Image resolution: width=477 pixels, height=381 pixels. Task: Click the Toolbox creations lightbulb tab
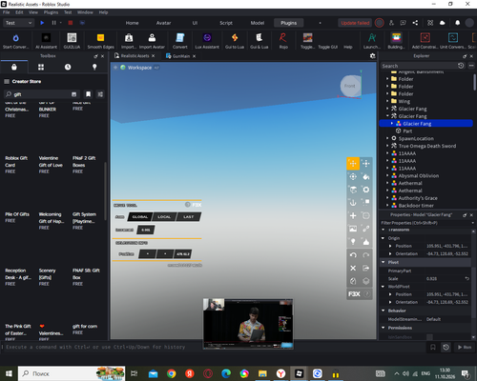(x=94, y=67)
